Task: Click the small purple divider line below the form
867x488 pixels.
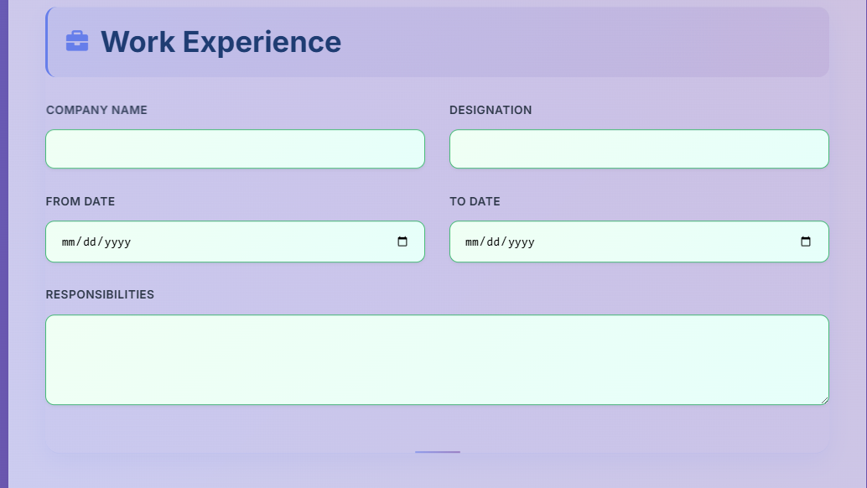Action: (x=438, y=452)
